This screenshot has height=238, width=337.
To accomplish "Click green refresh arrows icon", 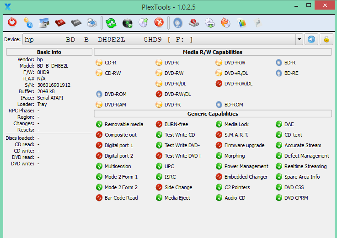I will click(x=111, y=23).
